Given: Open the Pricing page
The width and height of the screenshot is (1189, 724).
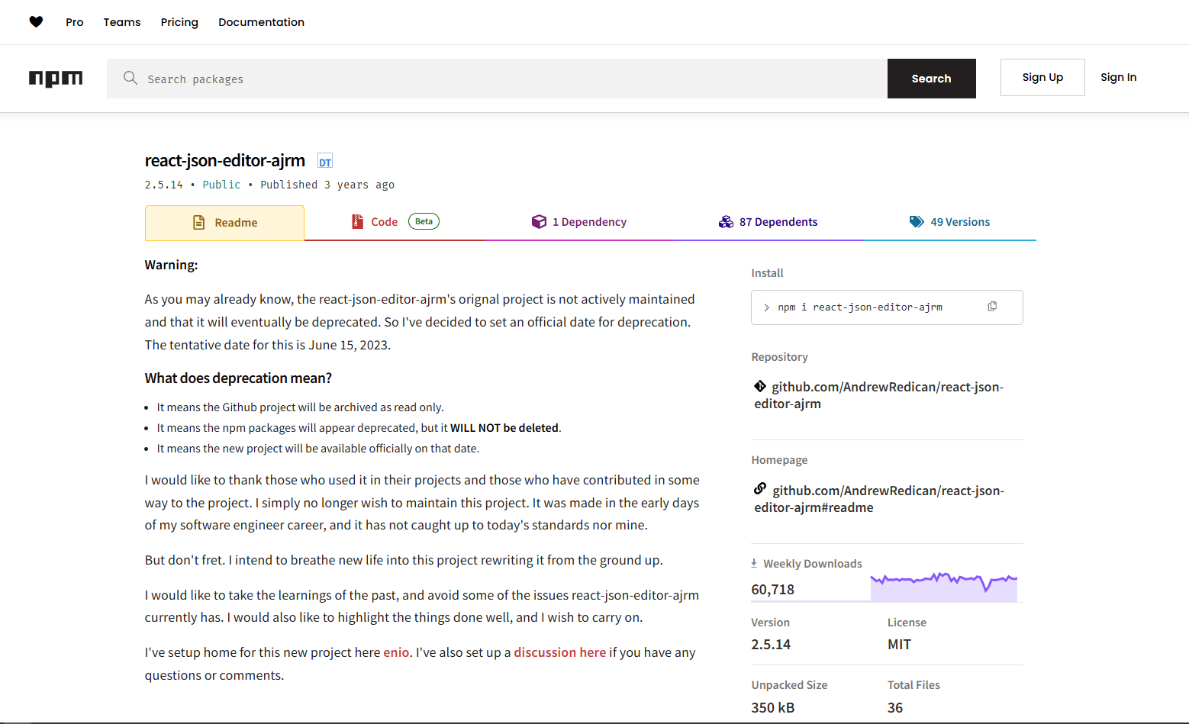Looking at the screenshot, I should tap(179, 22).
